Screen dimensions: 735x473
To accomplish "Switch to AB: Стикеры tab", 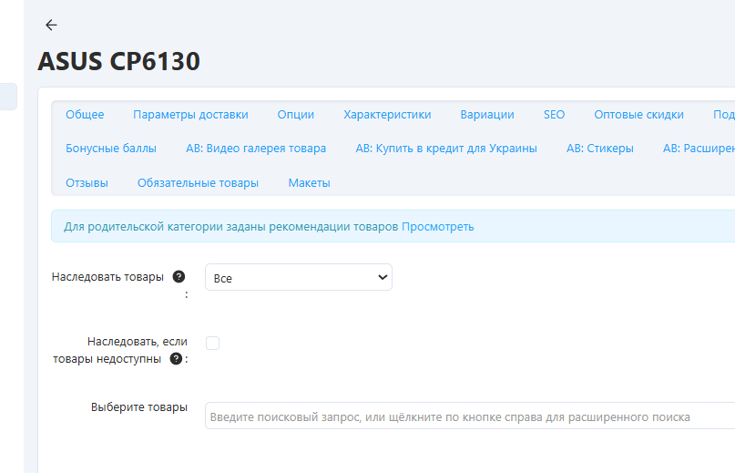I will point(600,149).
